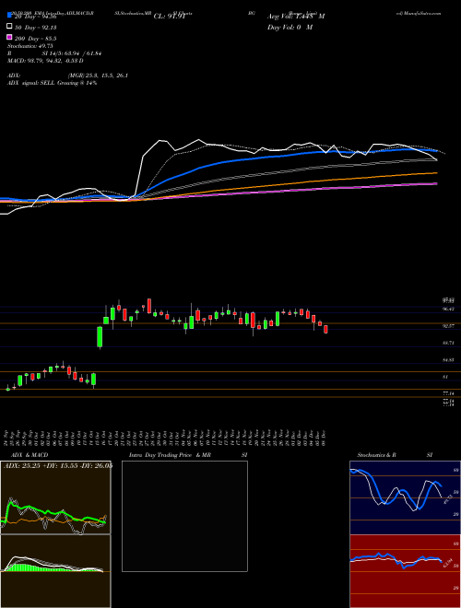Click the large green breakout candlestick
The image size is (461, 608).
100,337
